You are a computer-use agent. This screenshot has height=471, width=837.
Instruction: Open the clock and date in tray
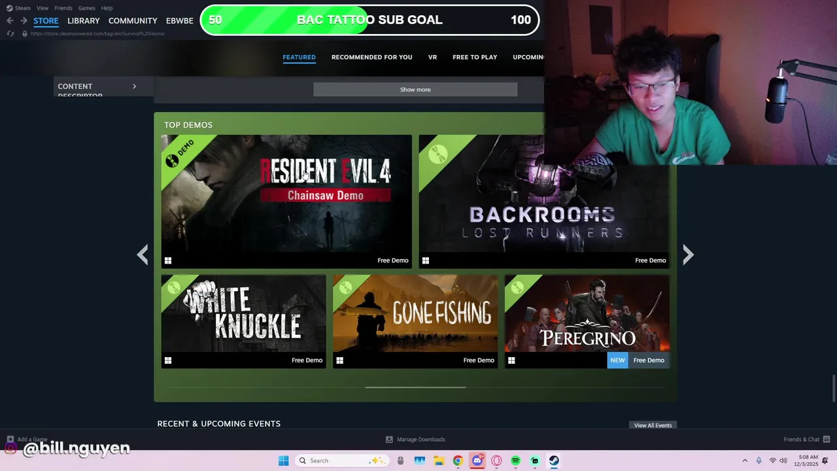(x=805, y=461)
